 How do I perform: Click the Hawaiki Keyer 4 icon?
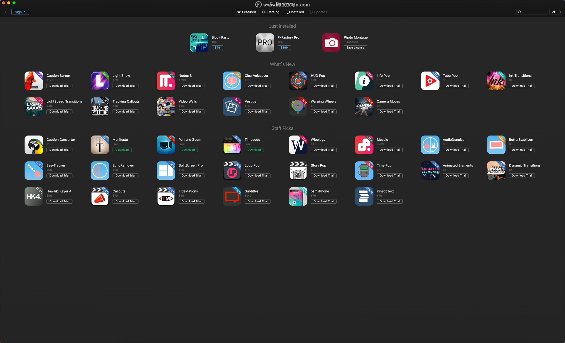(34, 196)
